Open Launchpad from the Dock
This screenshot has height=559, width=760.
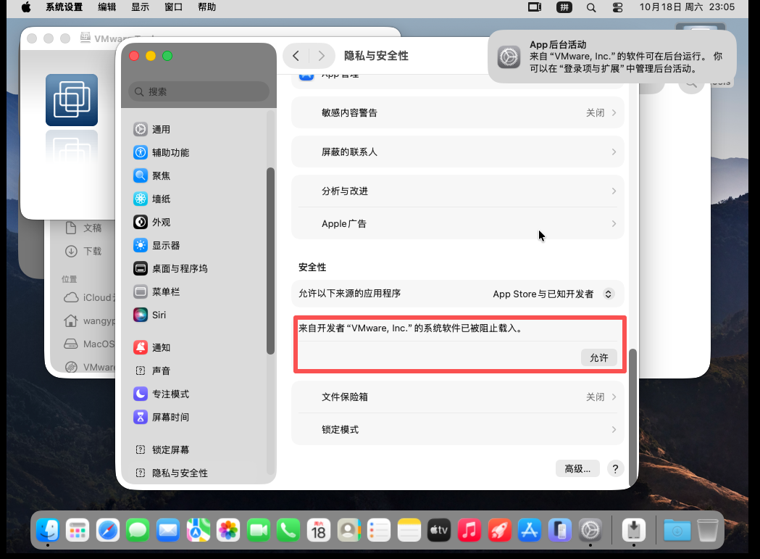point(78,530)
